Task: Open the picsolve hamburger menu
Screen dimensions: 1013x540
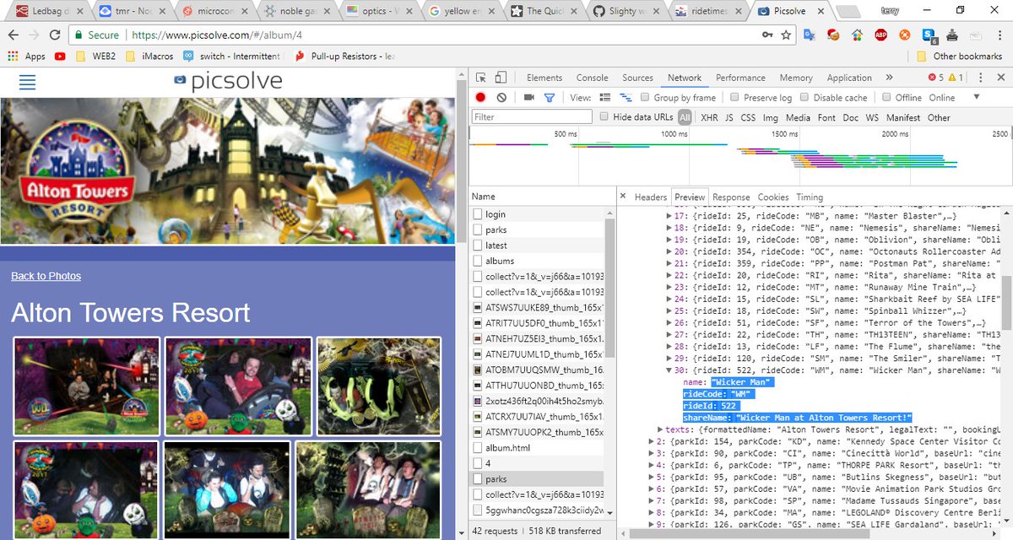Action: click(x=28, y=82)
